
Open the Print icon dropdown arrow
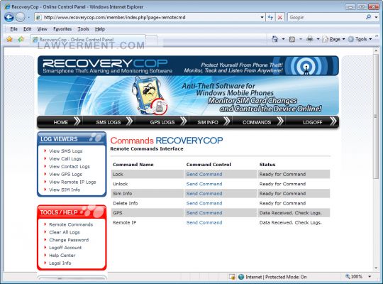click(x=318, y=39)
